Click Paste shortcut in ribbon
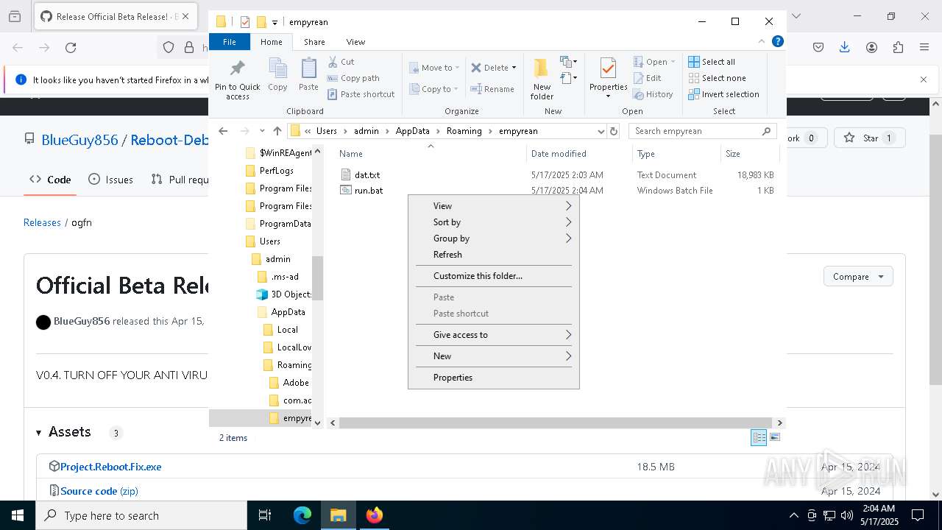This screenshot has height=530, width=942. (x=361, y=94)
